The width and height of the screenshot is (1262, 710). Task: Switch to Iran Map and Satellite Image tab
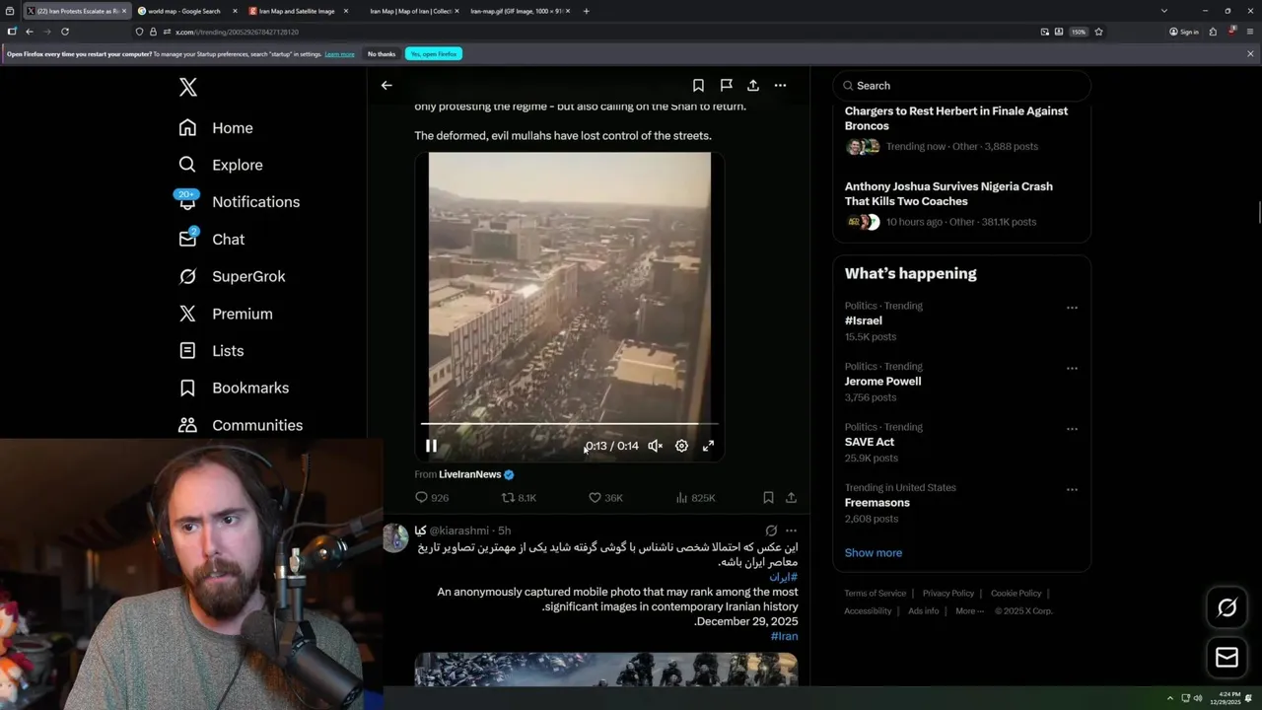[x=297, y=11]
